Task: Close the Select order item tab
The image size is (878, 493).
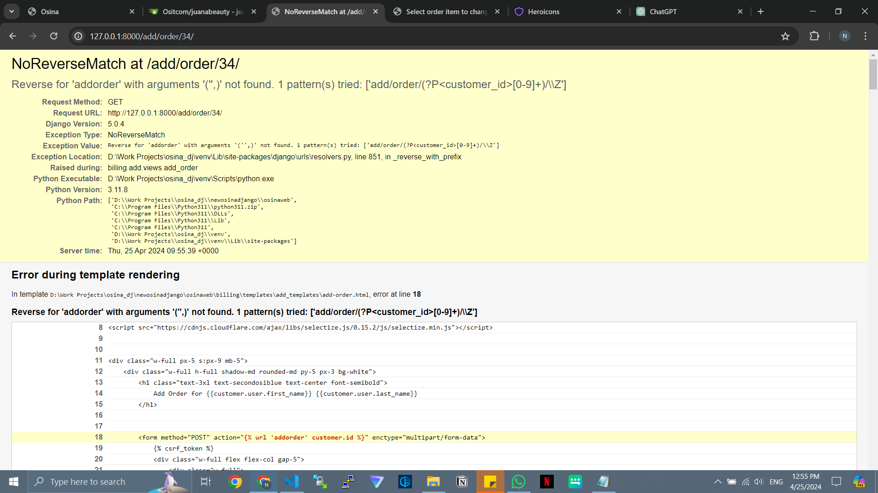Action: click(497, 11)
